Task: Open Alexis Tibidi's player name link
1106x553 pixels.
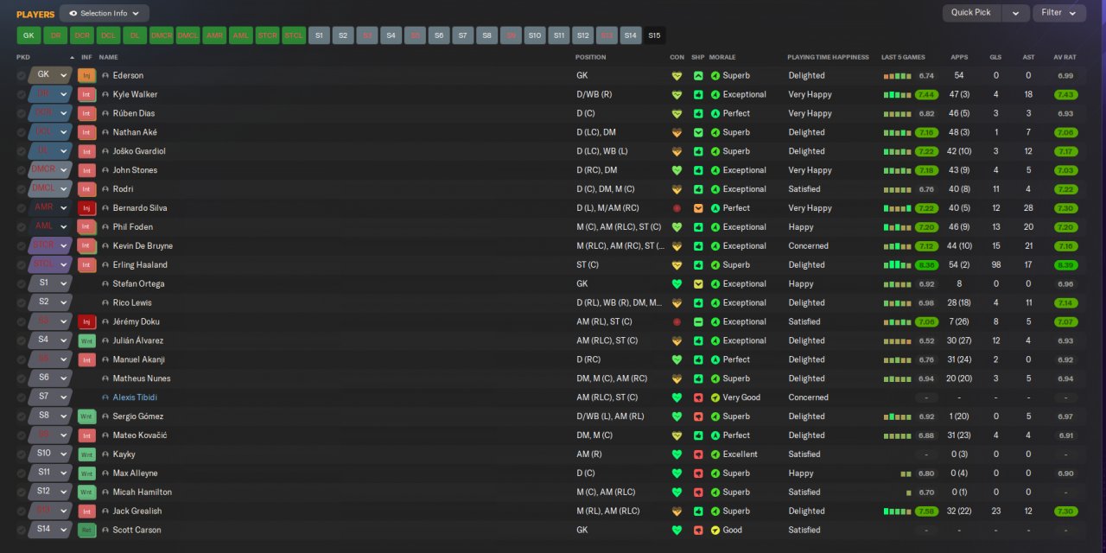Action: (135, 397)
